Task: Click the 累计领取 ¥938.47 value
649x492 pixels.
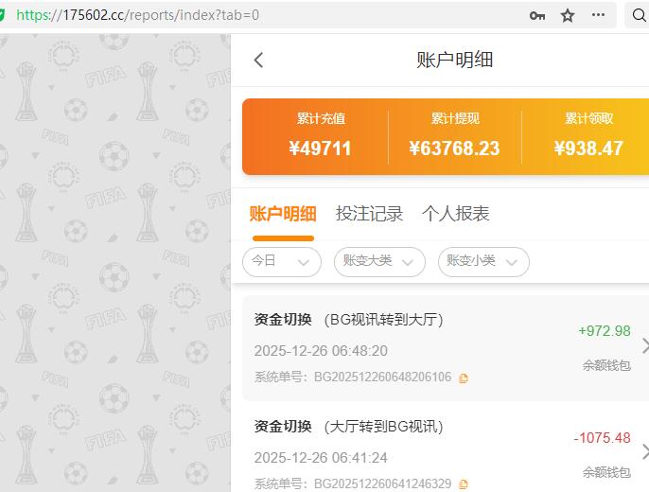Action: click(x=588, y=149)
